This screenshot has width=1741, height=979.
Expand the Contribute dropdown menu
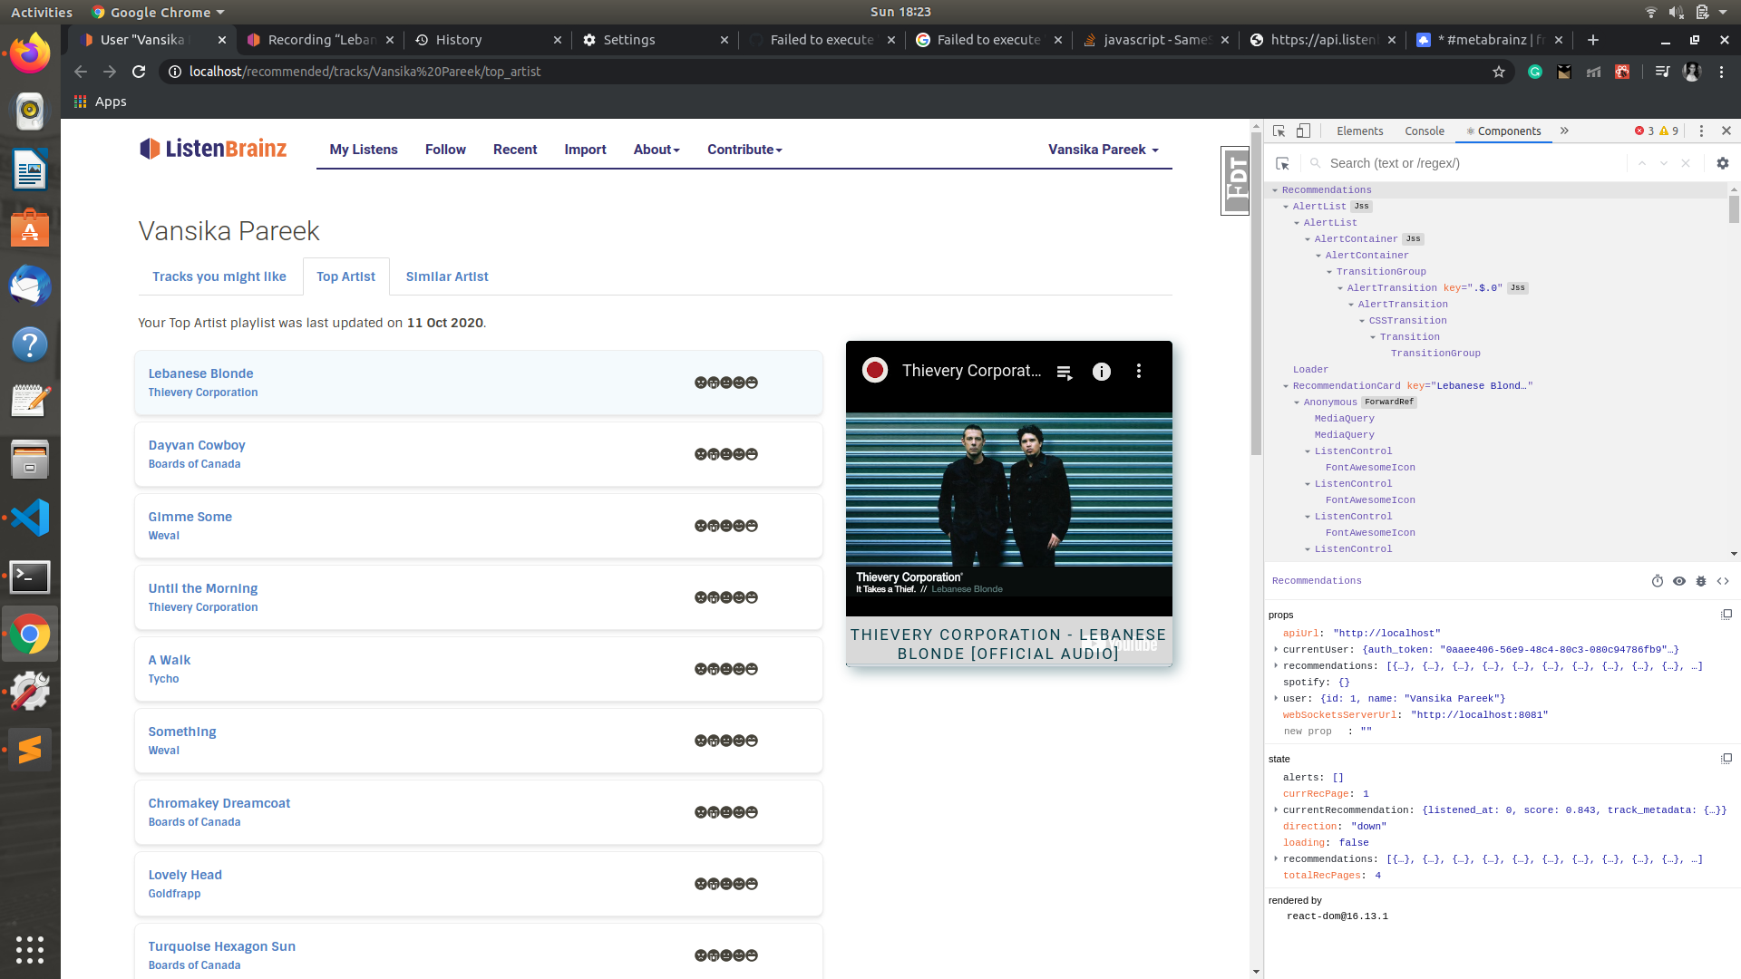click(x=744, y=150)
